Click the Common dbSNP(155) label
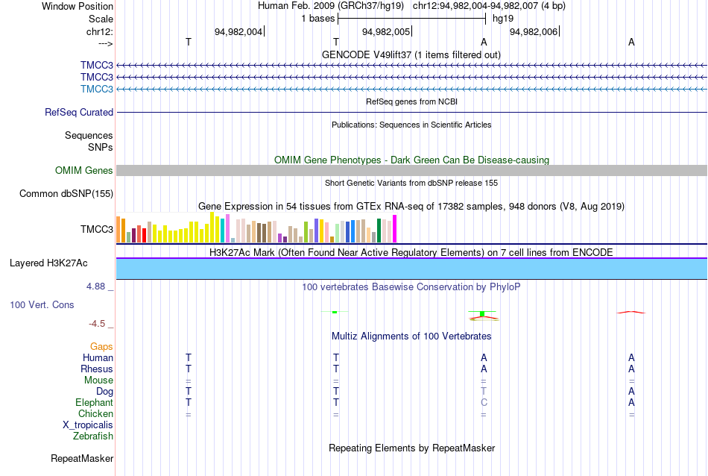708x476 pixels. click(x=66, y=193)
